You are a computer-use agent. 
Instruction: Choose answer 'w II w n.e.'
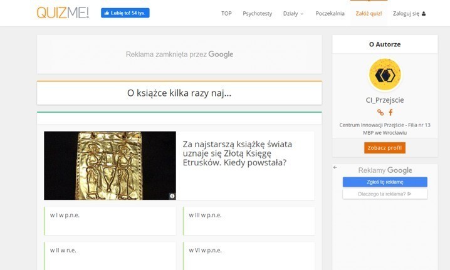pyautogui.click(x=110, y=256)
